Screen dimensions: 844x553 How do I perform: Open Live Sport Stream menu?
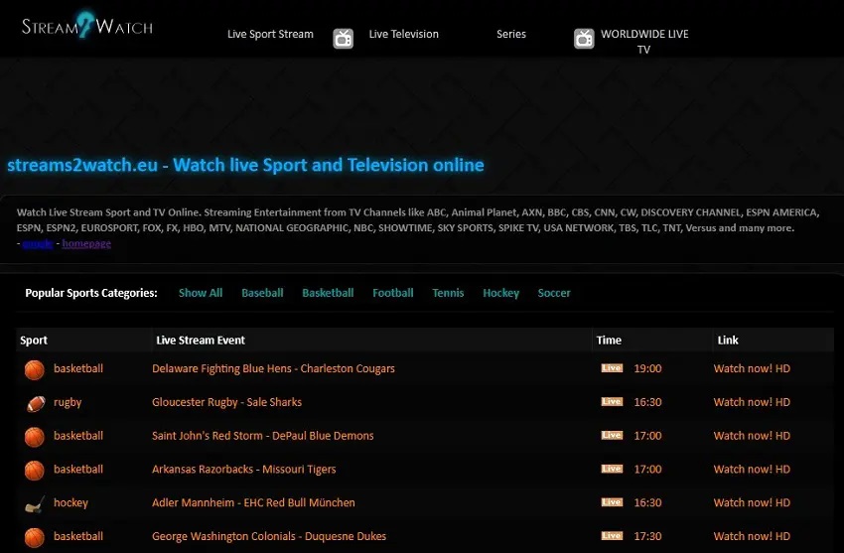(270, 34)
